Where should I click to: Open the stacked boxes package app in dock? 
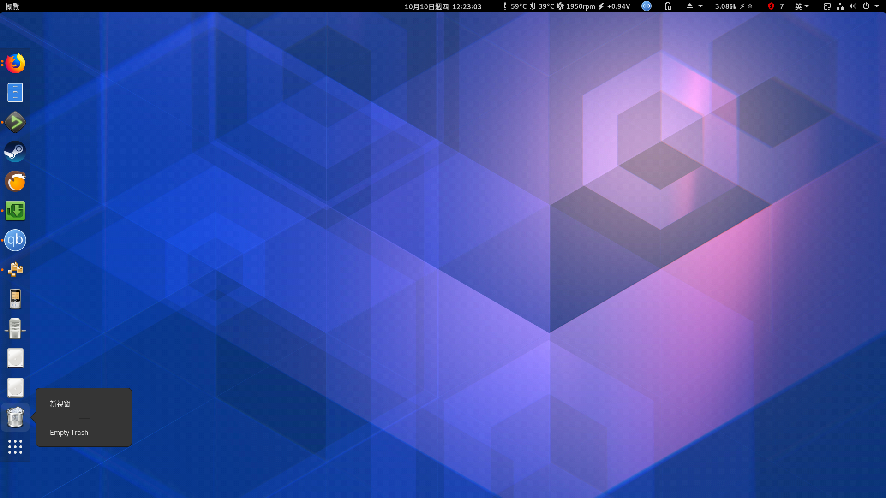pyautogui.click(x=15, y=270)
